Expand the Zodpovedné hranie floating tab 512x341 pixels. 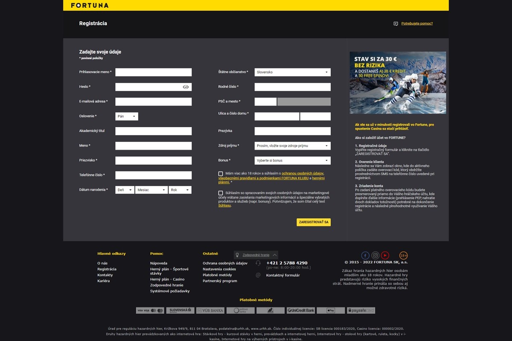pos(256,255)
